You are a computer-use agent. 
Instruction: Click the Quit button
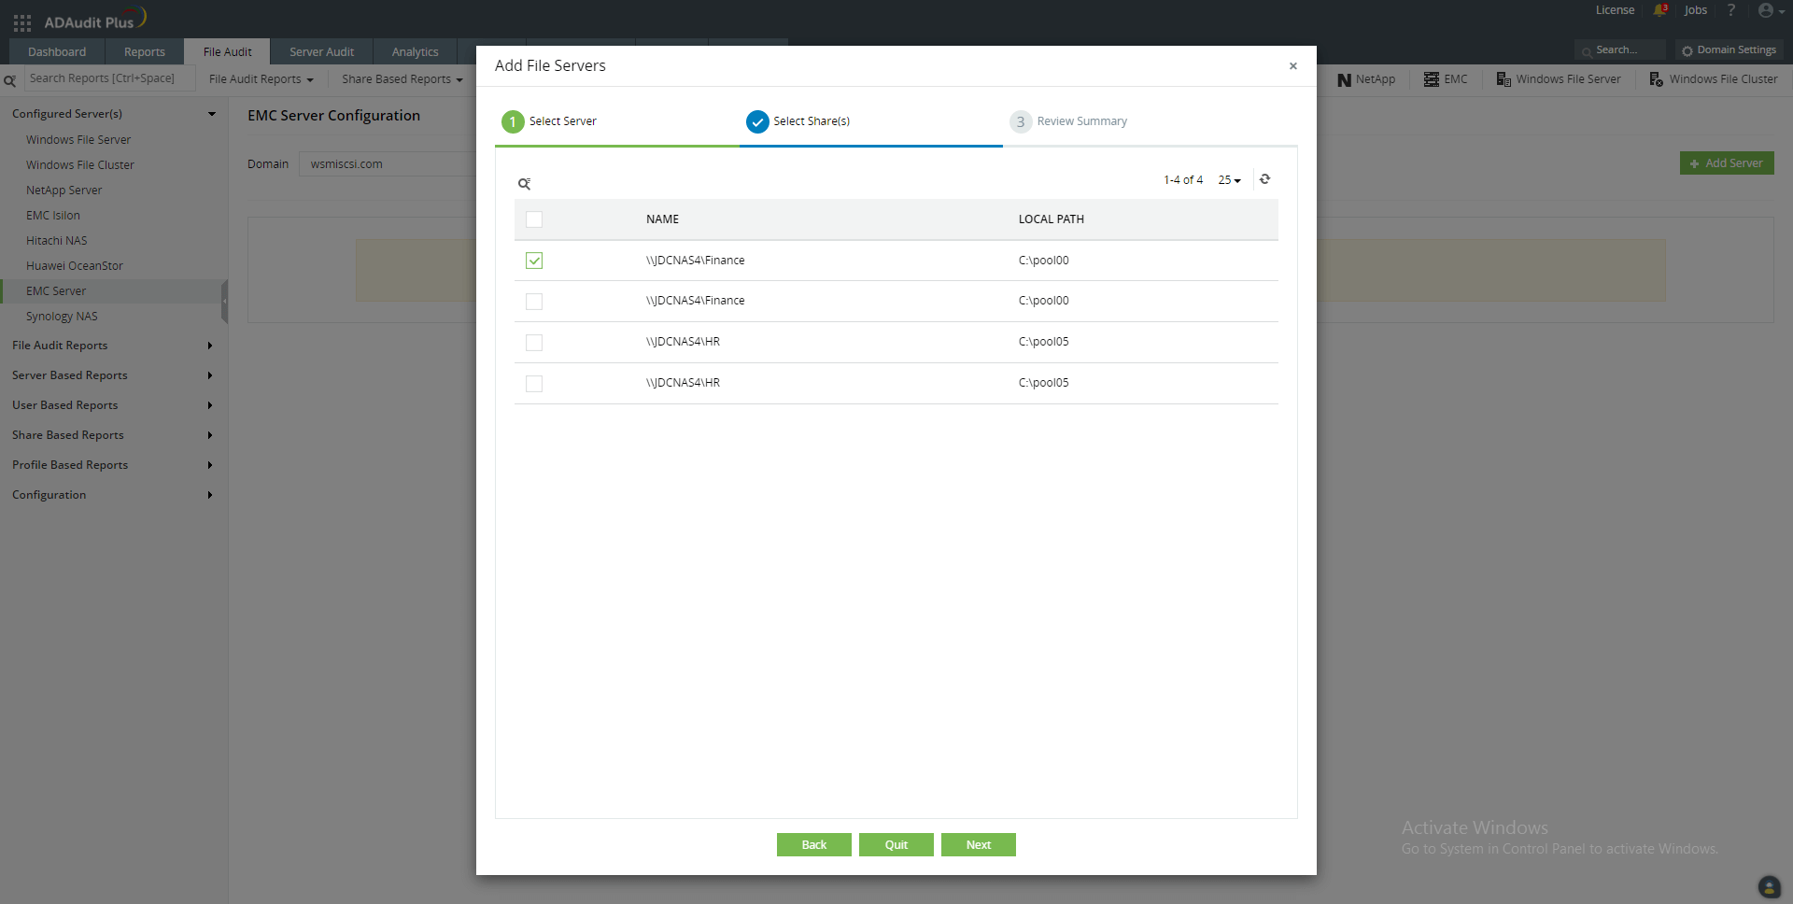(x=896, y=845)
